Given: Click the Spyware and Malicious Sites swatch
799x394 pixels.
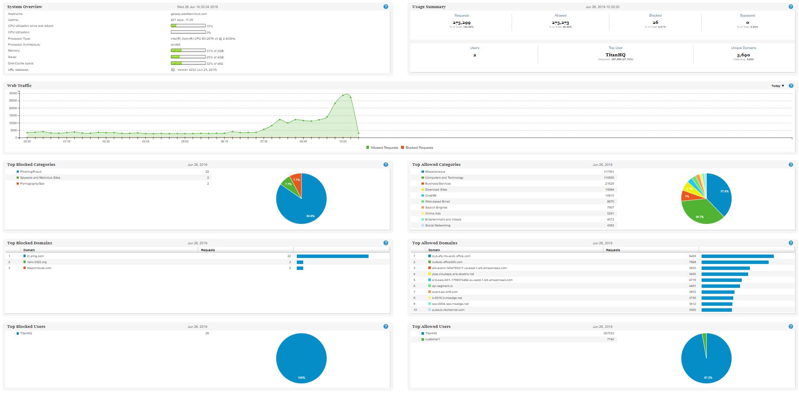Looking at the screenshot, I should click(18, 178).
